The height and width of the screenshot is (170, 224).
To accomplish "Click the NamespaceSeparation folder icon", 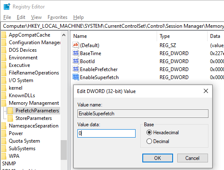I will 4,126.
